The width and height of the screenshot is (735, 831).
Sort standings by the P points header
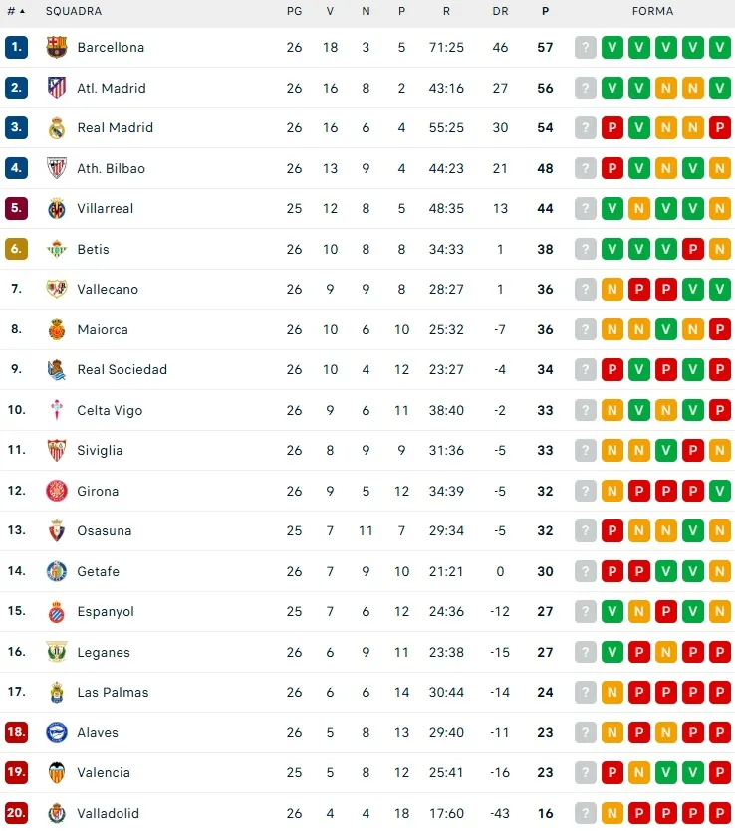545,11
